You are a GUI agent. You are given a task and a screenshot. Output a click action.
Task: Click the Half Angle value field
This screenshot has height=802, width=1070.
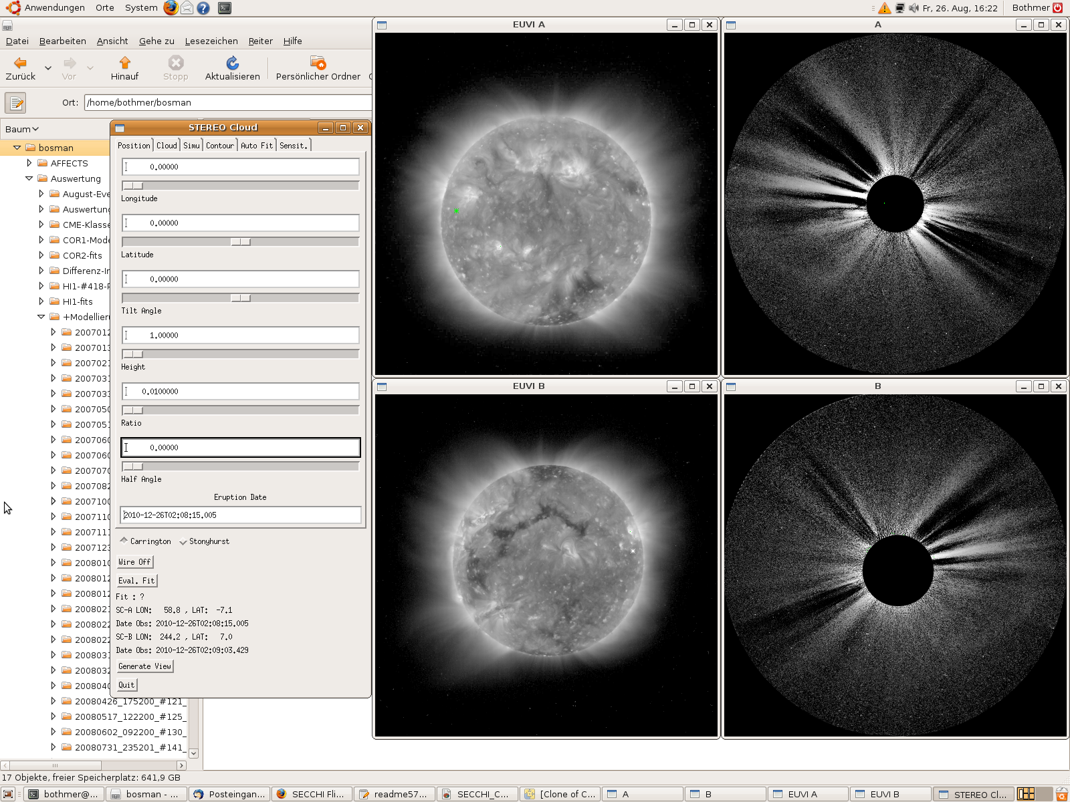241,448
